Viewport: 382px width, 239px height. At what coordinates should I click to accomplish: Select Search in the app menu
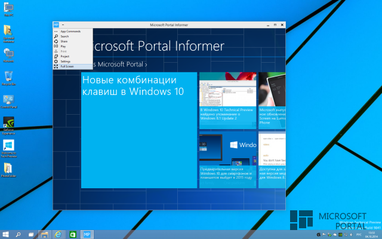[x=73, y=36]
